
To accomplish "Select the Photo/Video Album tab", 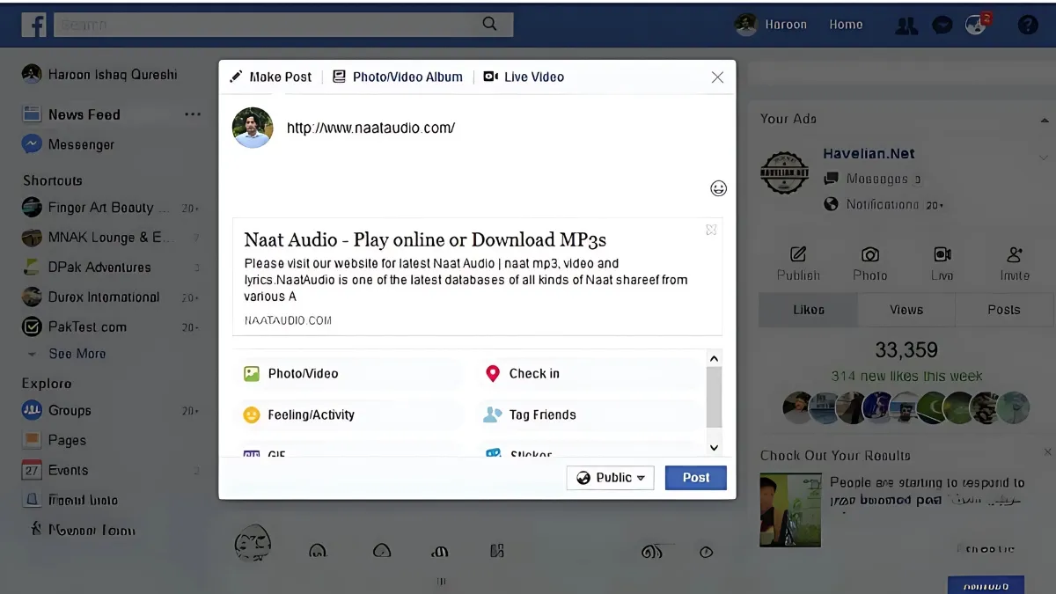I will pos(398,77).
